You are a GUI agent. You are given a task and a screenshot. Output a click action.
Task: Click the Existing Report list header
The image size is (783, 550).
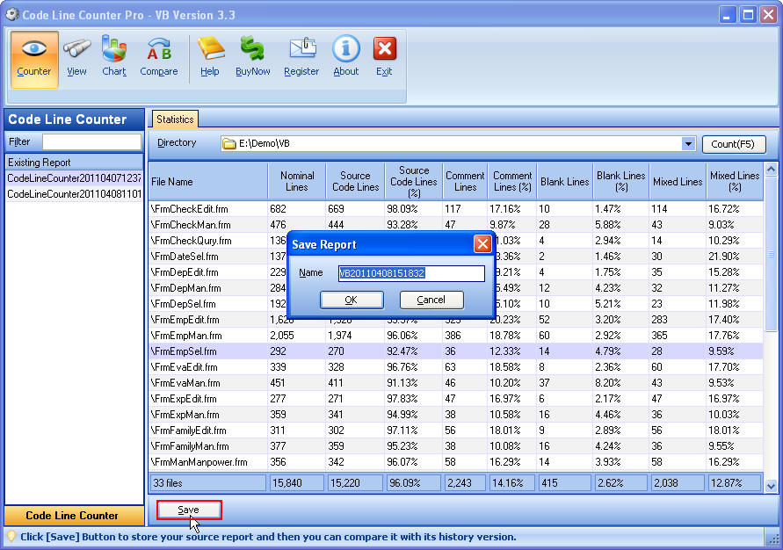74,163
